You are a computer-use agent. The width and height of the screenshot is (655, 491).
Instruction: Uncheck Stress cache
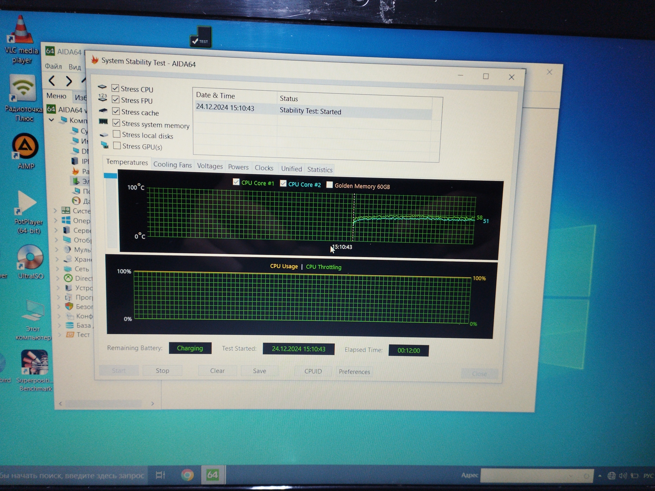click(x=116, y=111)
